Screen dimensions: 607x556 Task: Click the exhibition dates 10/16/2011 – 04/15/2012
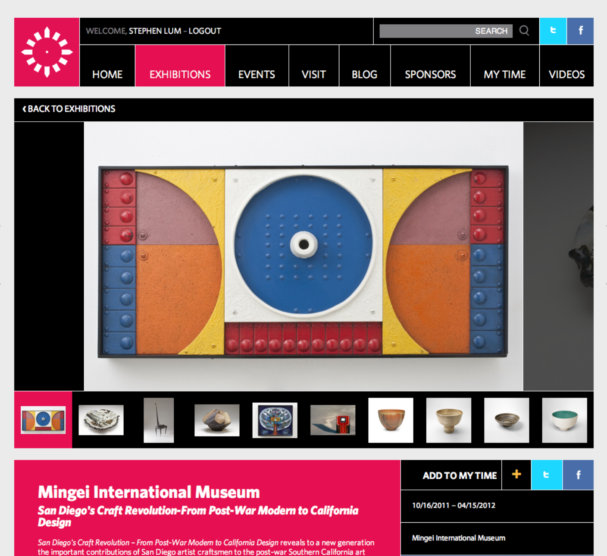(x=454, y=505)
